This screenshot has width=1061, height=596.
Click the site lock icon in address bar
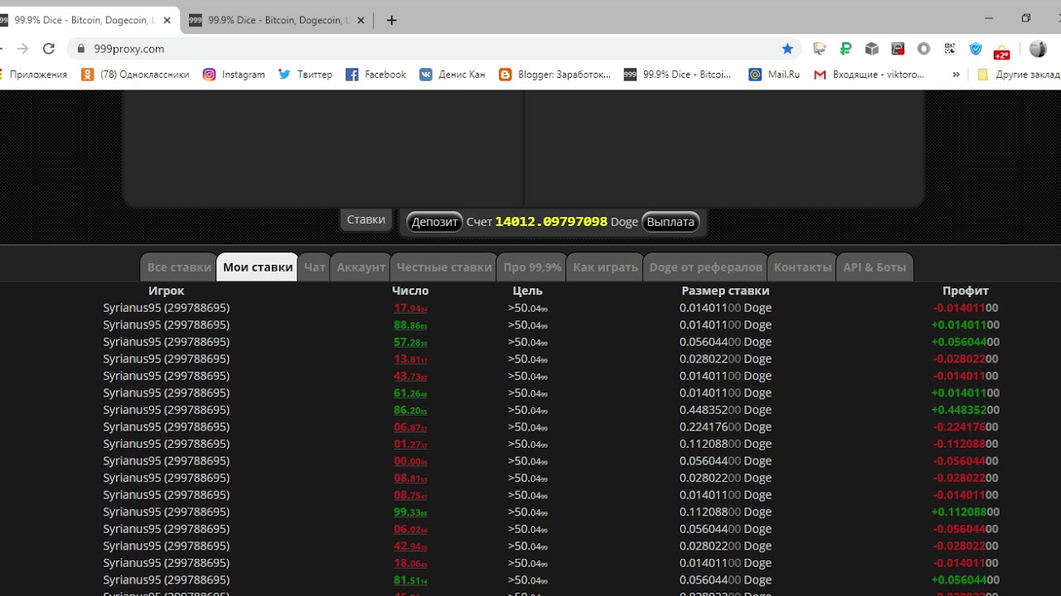pos(80,49)
